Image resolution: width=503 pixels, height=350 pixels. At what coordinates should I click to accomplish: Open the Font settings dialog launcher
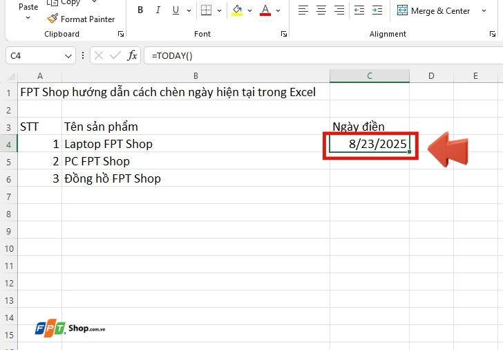pos(284,34)
